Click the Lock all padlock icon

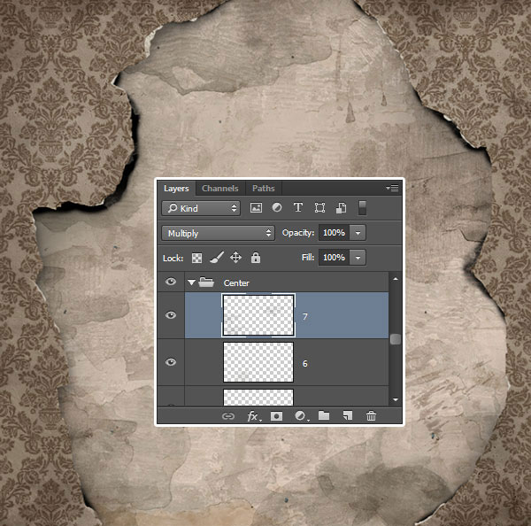tap(256, 258)
